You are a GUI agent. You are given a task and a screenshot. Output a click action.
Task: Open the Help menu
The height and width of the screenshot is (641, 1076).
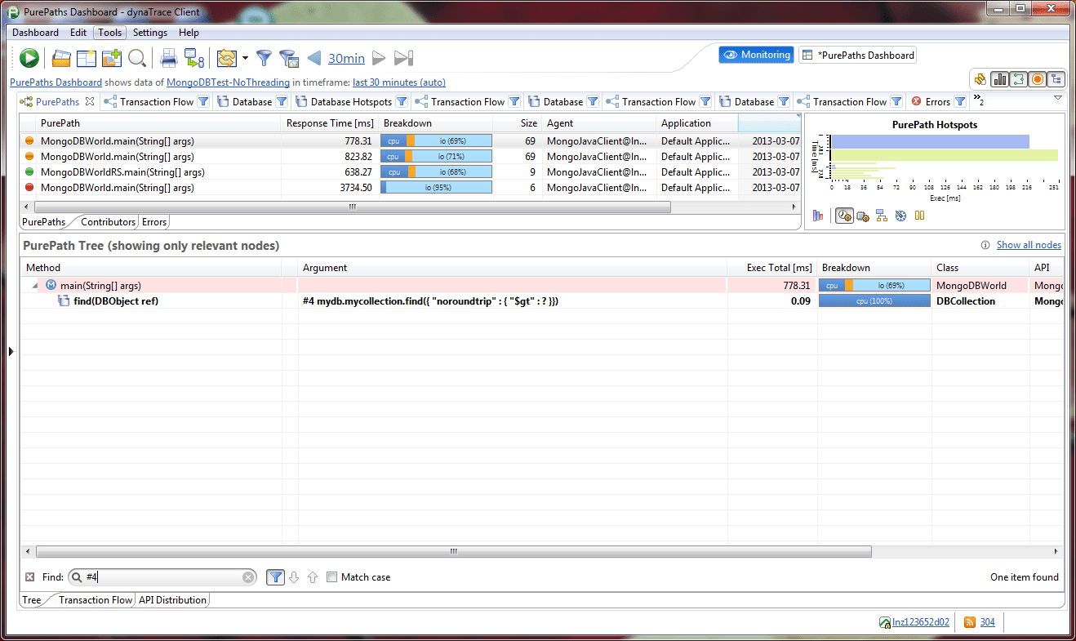point(189,33)
